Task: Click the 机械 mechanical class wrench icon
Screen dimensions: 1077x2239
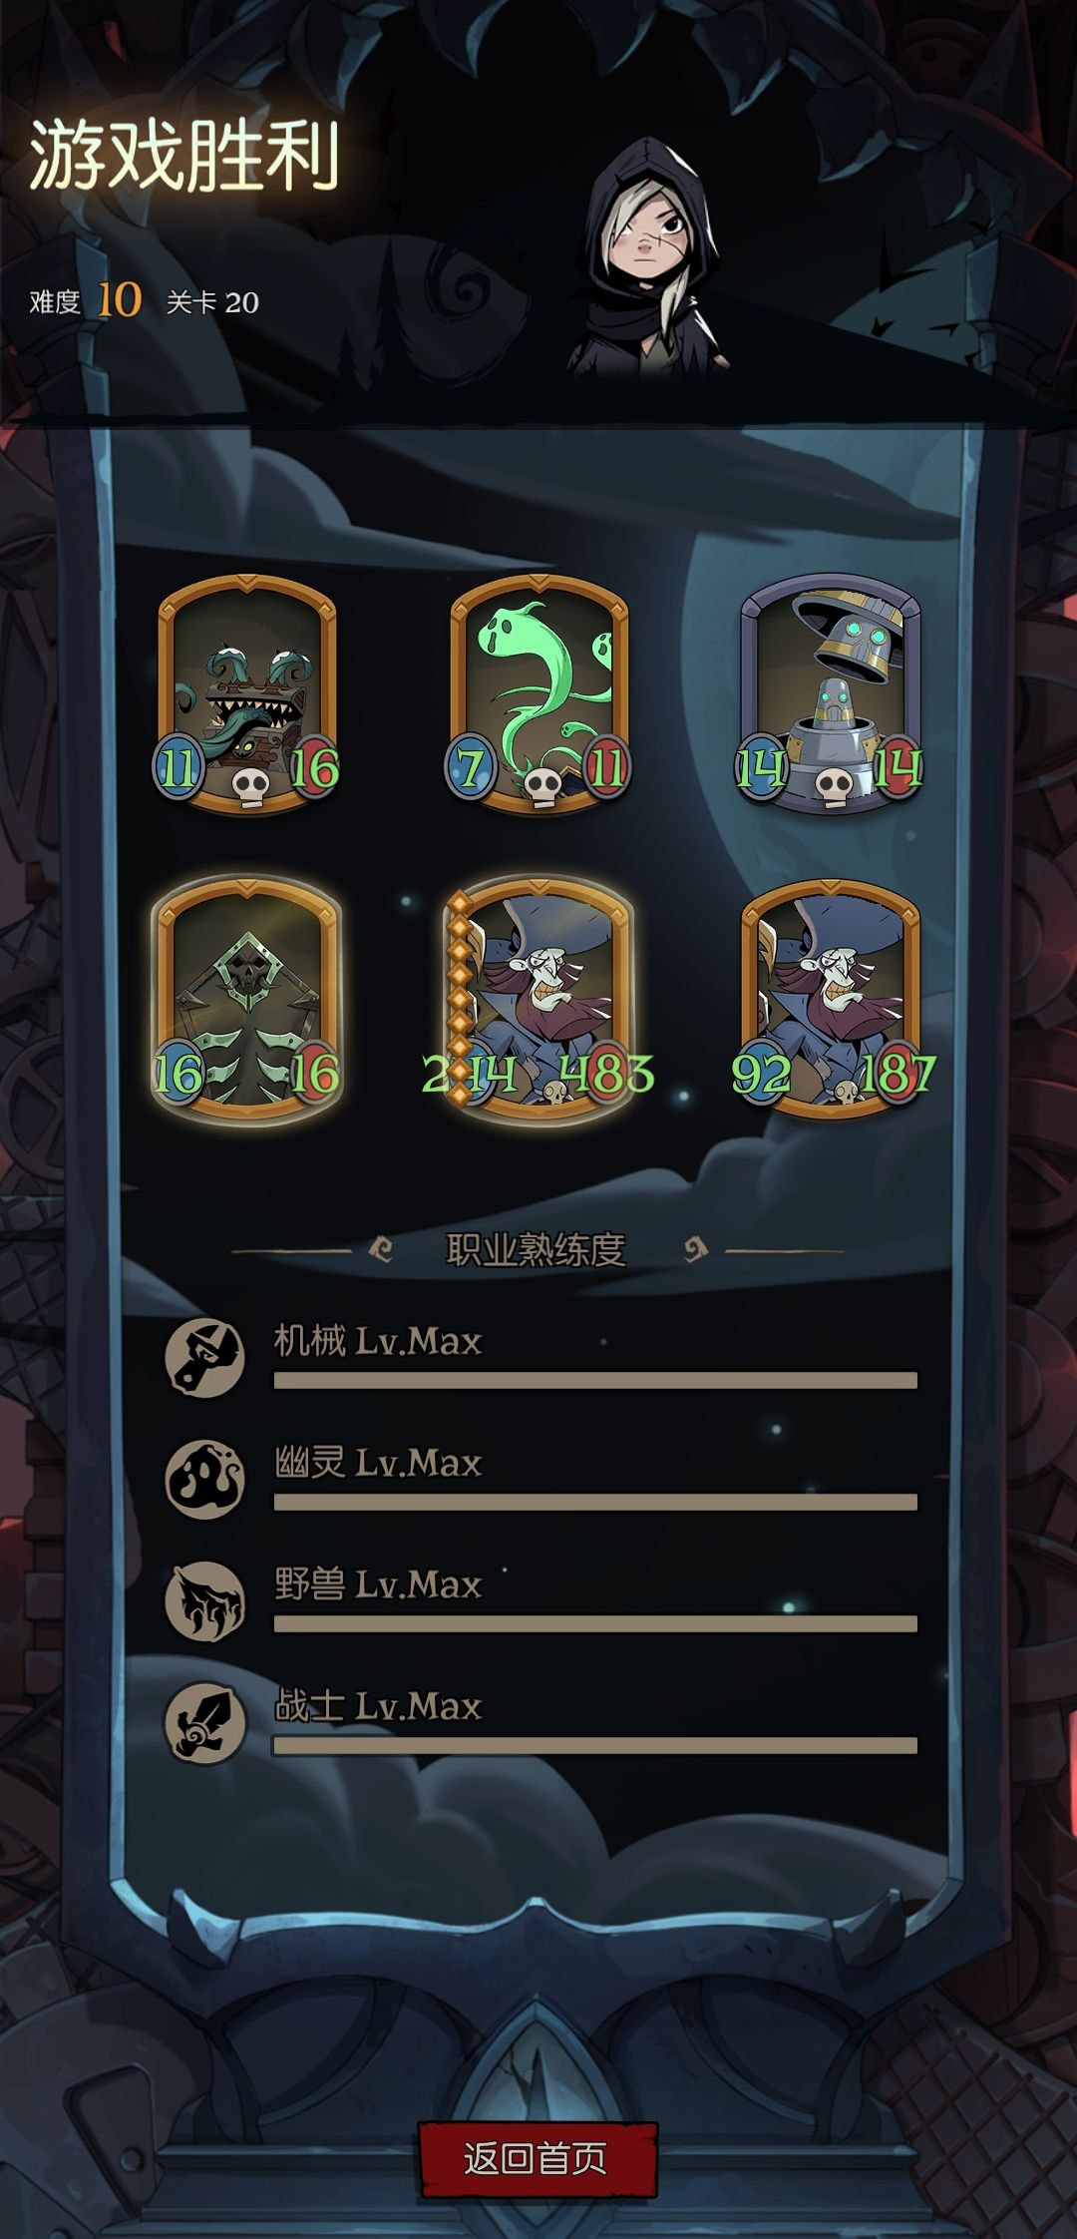Action: point(204,1357)
